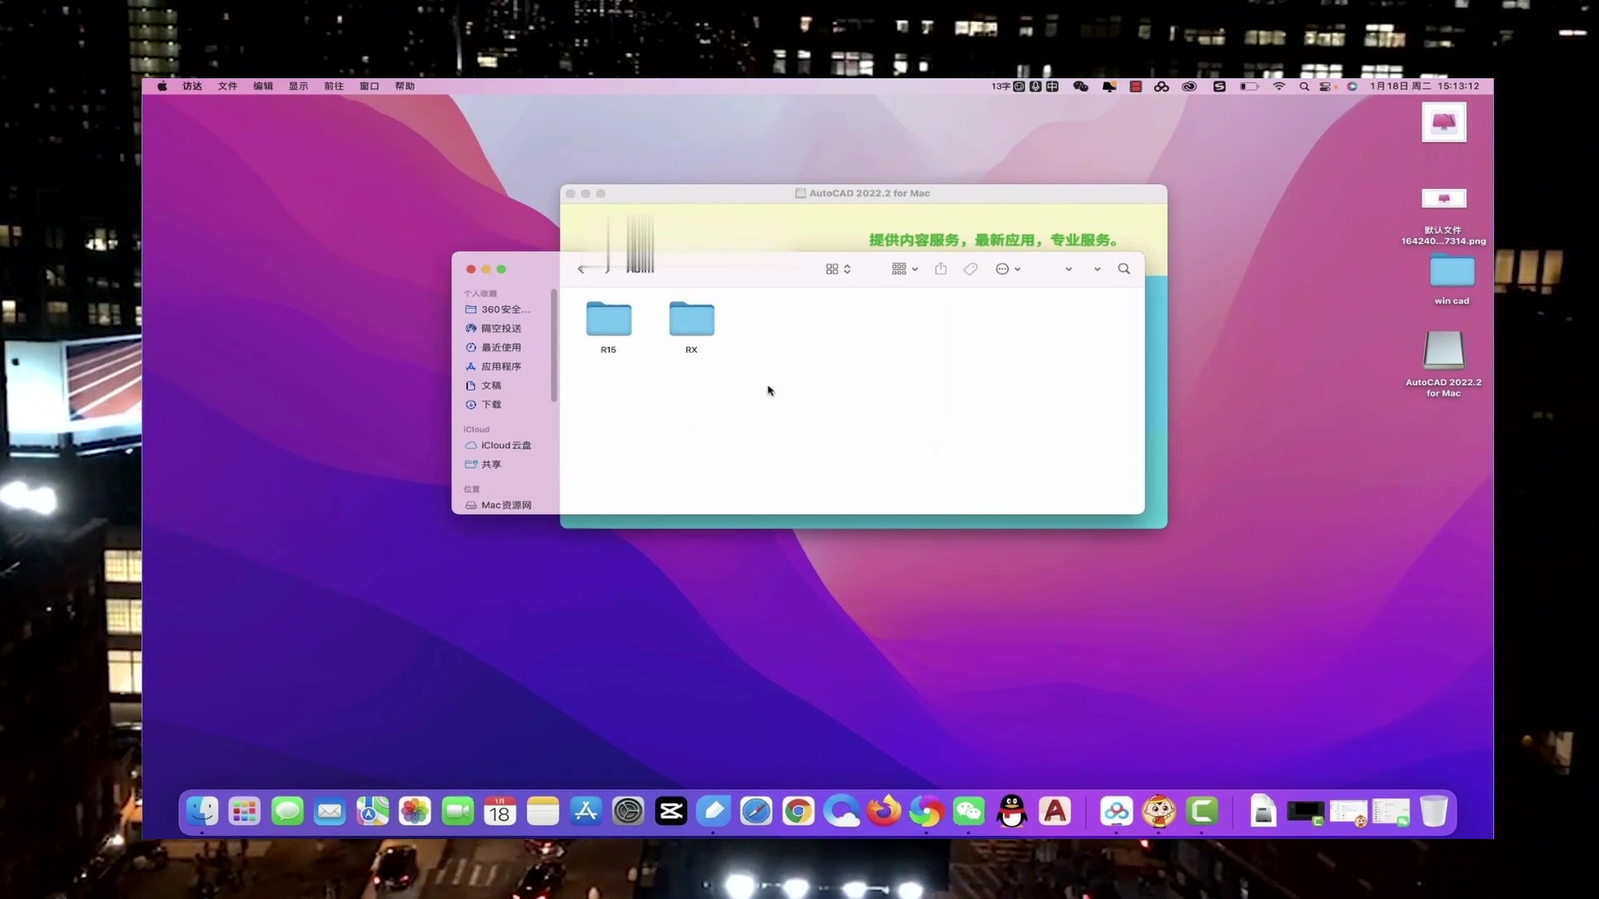Image resolution: width=1599 pixels, height=899 pixels.
Task: Open Safari from the Dock
Action: 756,812
